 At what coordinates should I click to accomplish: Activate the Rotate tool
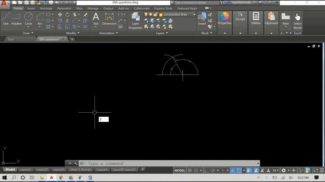(x=68, y=15)
